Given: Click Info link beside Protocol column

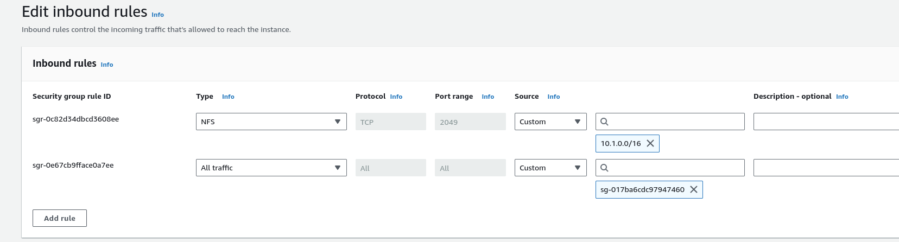Looking at the screenshot, I should point(396,97).
